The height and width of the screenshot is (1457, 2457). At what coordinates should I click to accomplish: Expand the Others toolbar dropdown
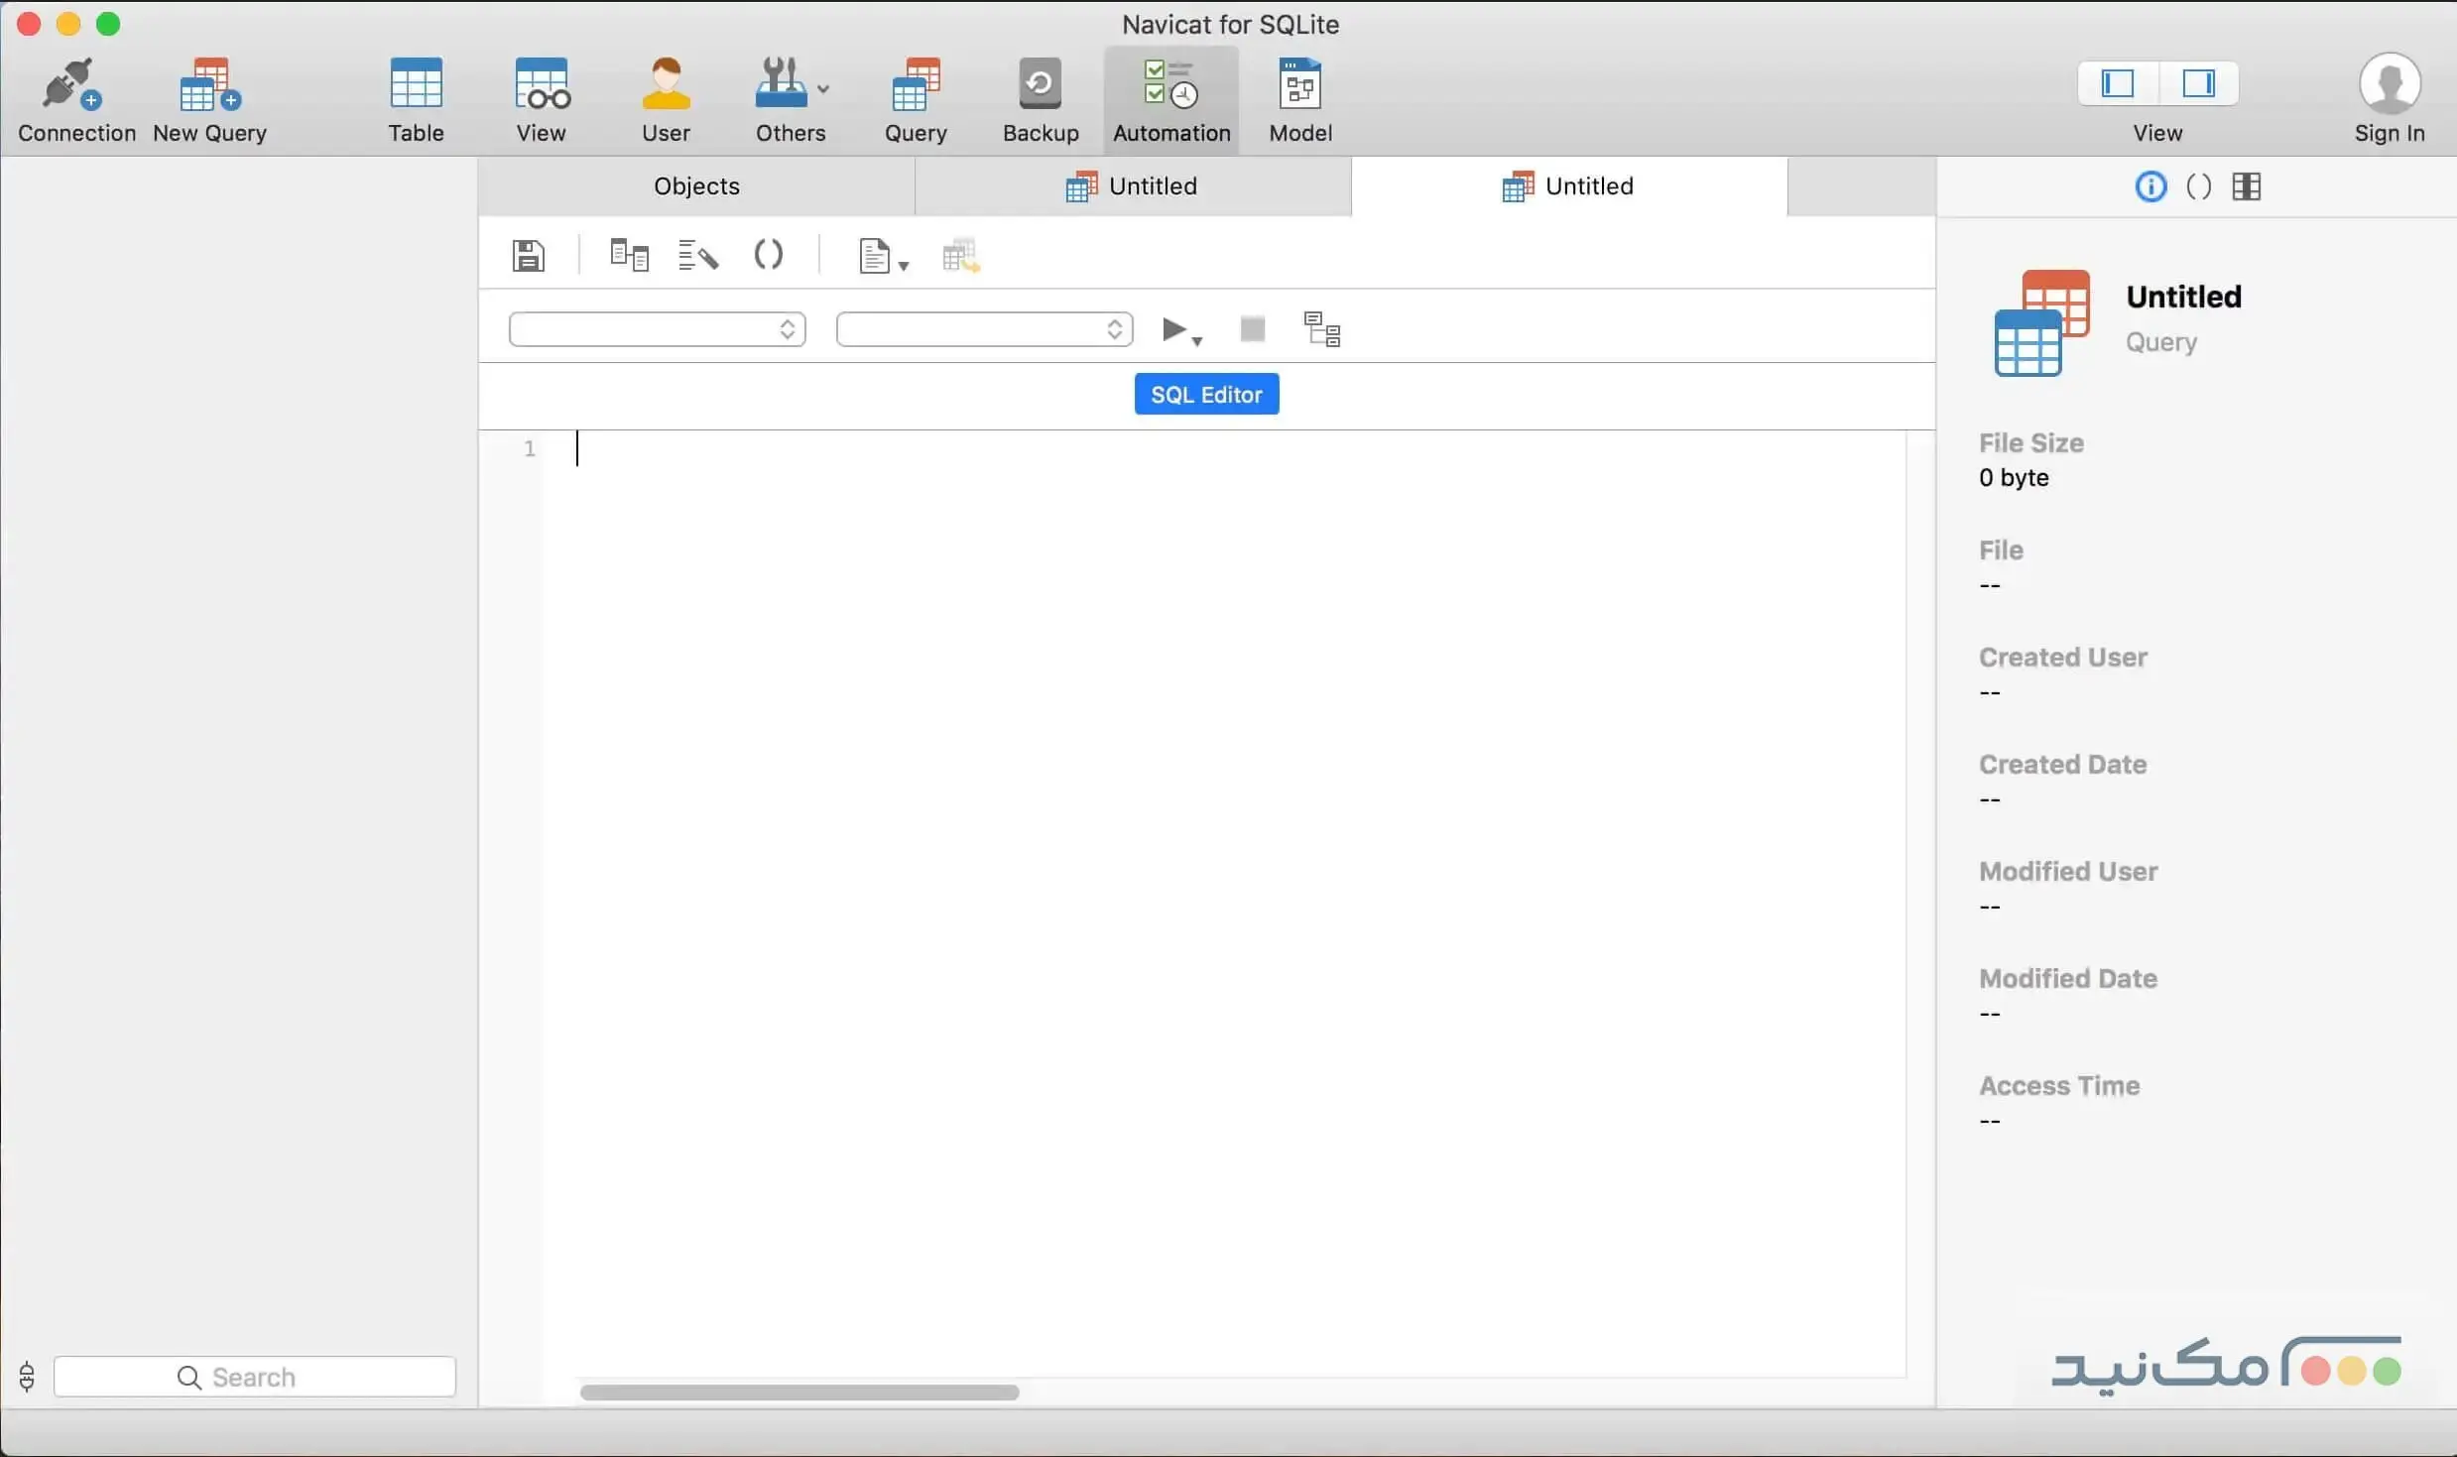tap(824, 88)
